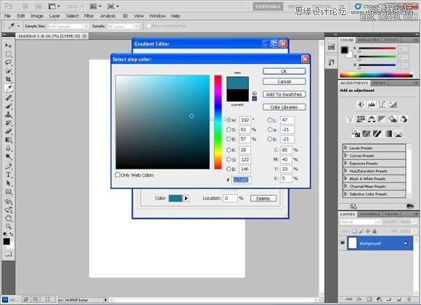Select the L lightness radio button
421x305 pixels.
coord(270,120)
